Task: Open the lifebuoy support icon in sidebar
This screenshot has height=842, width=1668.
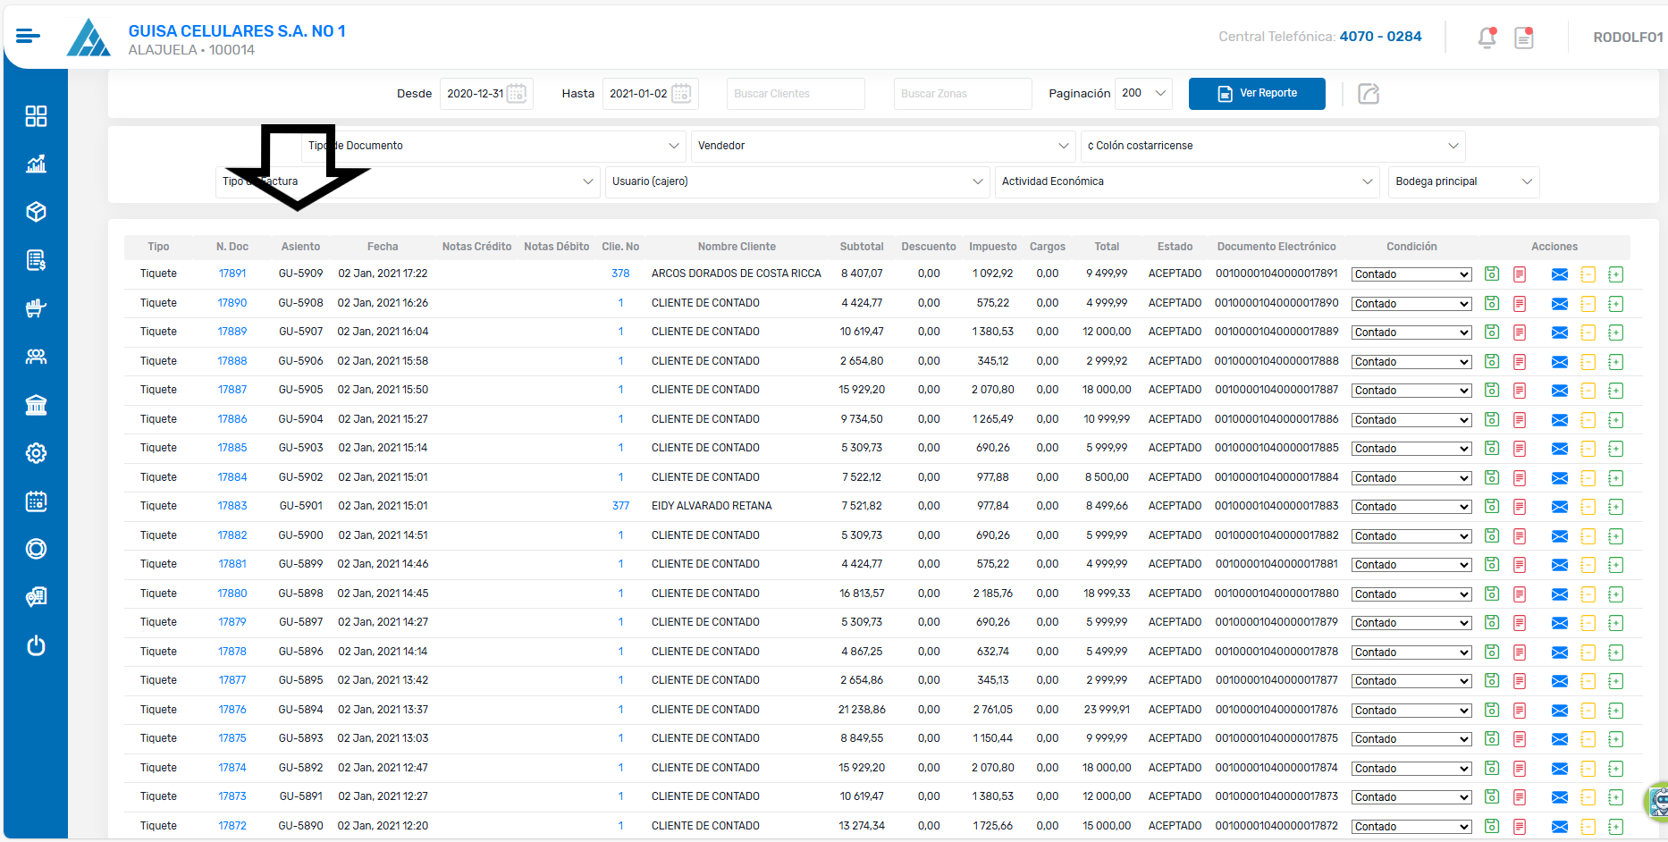Action: point(36,549)
